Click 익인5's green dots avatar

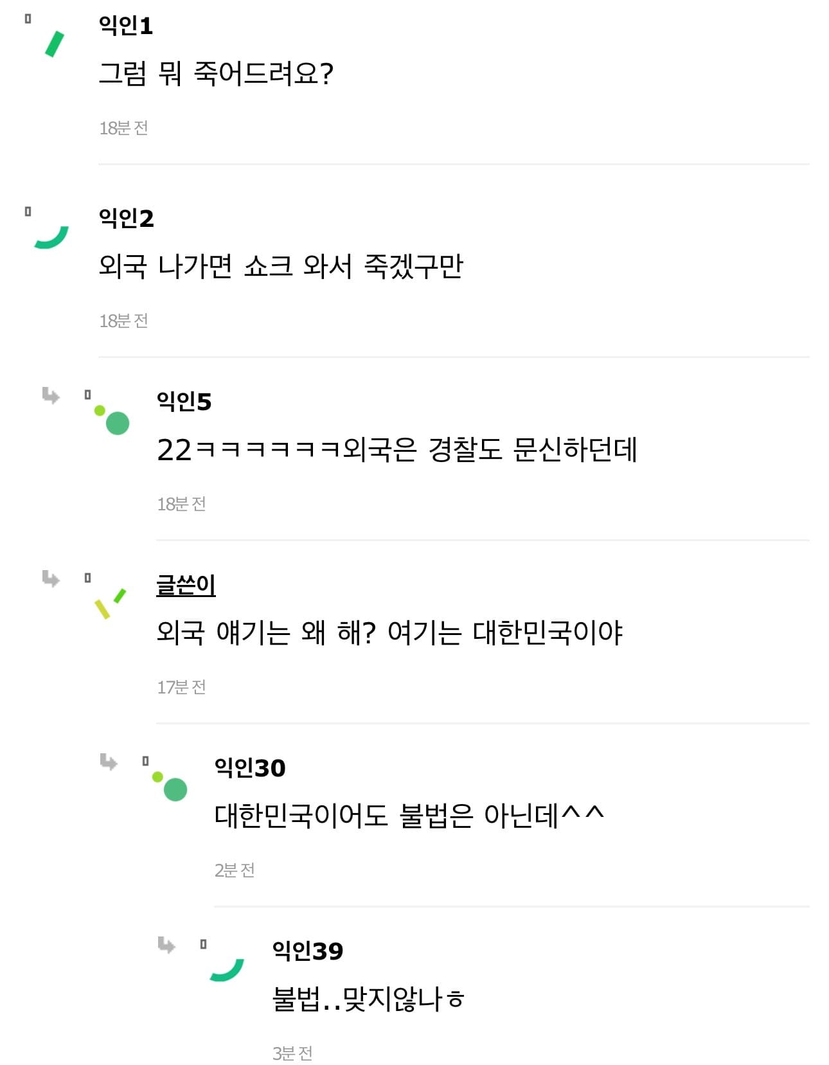[112, 420]
